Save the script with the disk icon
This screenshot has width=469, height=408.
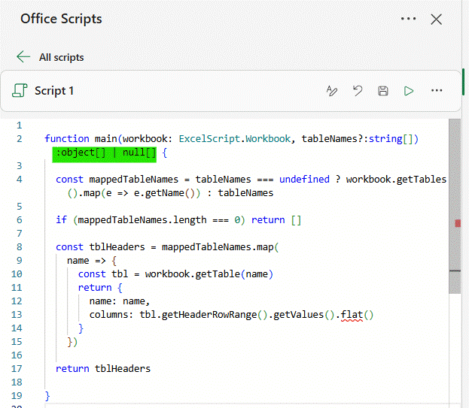[x=383, y=91]
